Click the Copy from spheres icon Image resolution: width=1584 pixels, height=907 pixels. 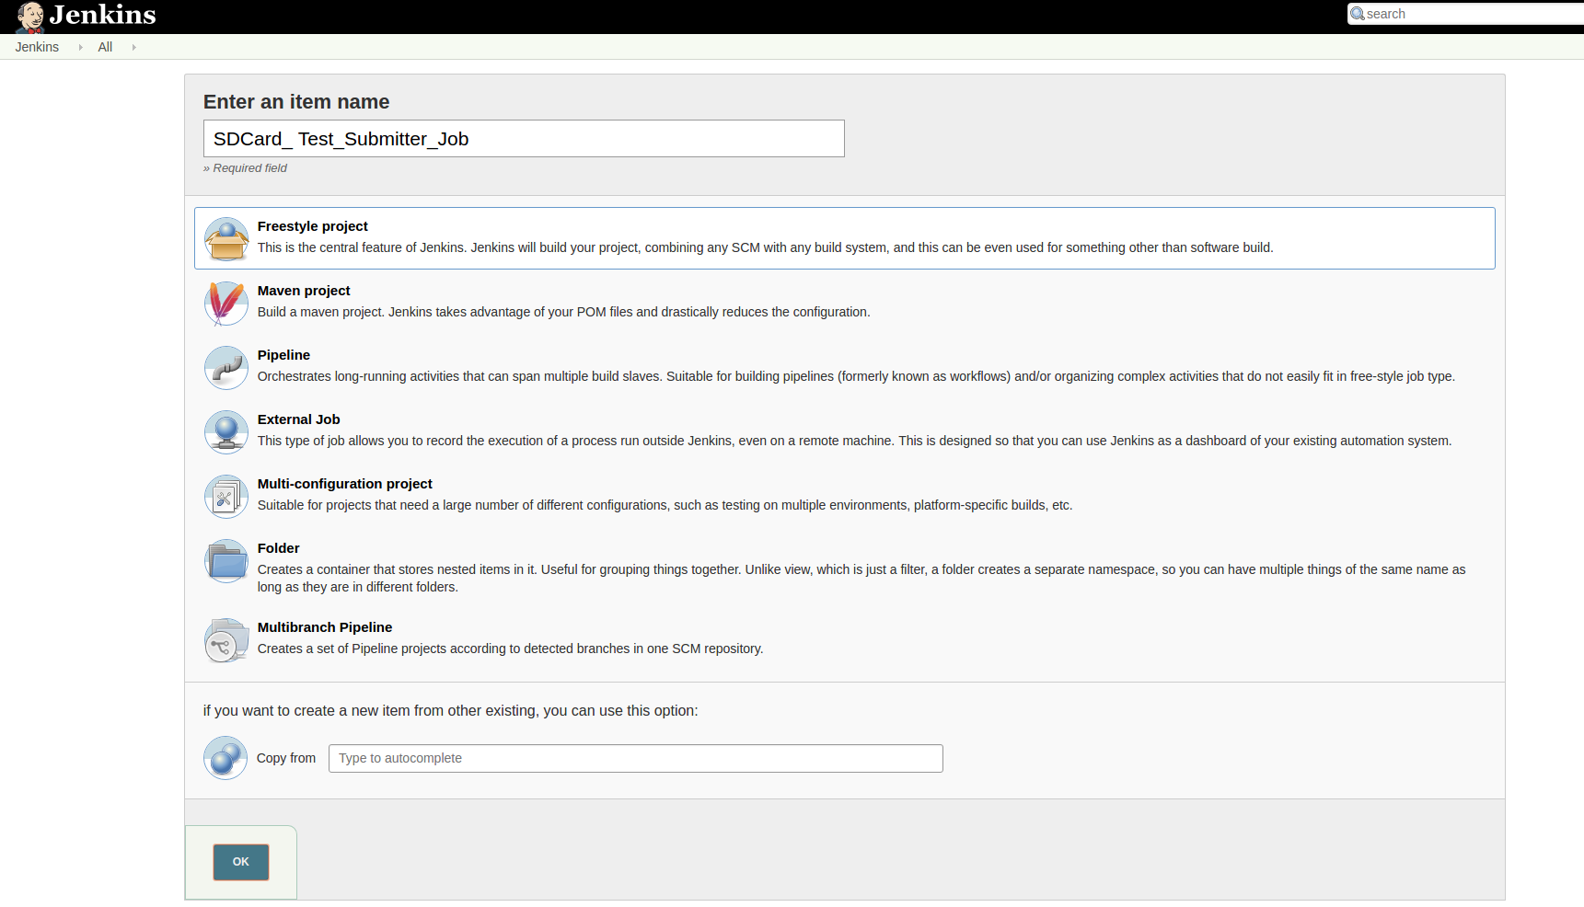[x=225, y=758]
